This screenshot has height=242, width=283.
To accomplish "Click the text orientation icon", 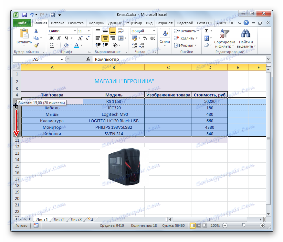I will click(x=115, y=45).
